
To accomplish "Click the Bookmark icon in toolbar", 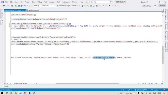I will tap(109, 6).
